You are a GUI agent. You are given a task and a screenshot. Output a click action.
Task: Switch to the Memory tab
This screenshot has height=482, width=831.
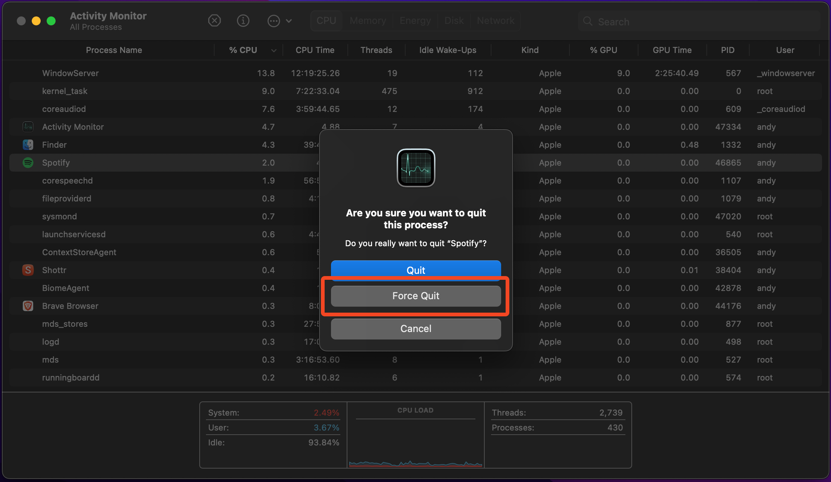(367, 21)
